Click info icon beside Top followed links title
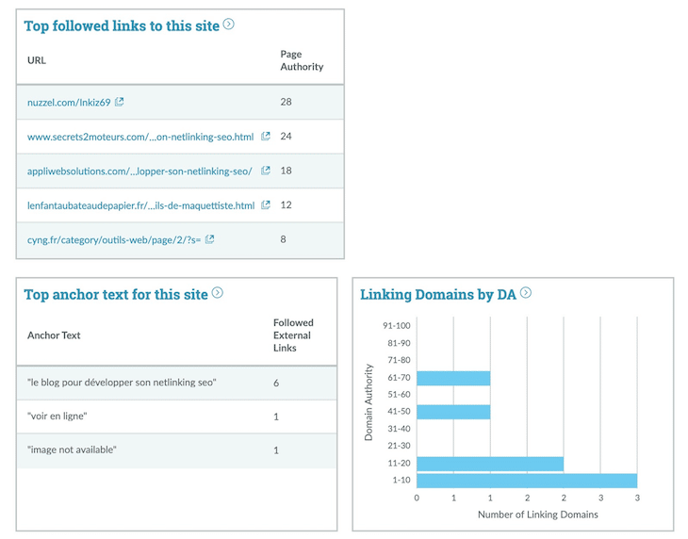688x539 pixels. click(228, 24)
